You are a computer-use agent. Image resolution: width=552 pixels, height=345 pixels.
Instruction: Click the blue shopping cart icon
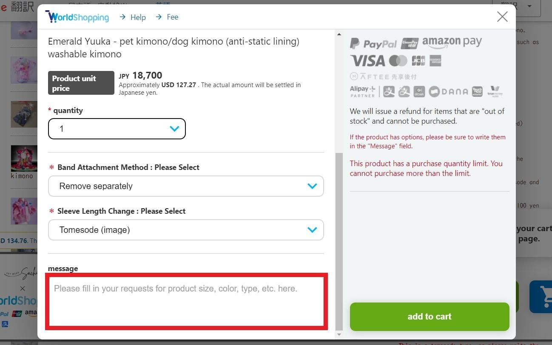[541, 296]
